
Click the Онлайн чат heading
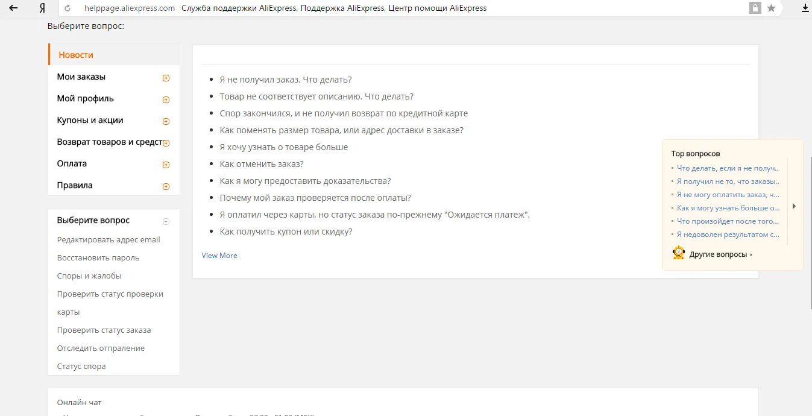(x=80, y=403)
